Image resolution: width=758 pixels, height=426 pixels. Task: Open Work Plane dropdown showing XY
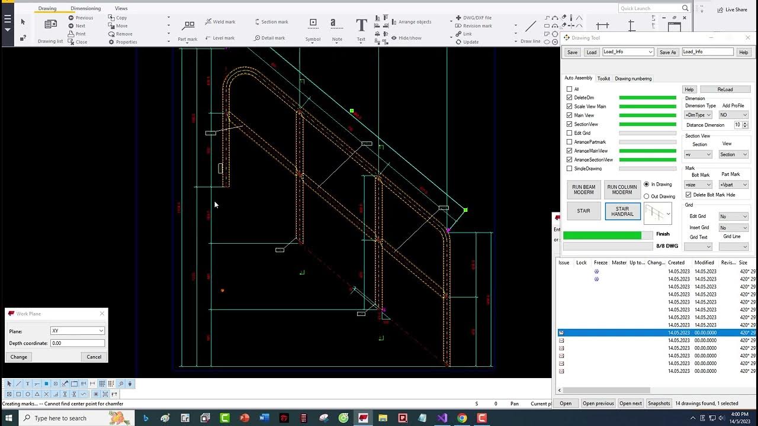(78, 331)
